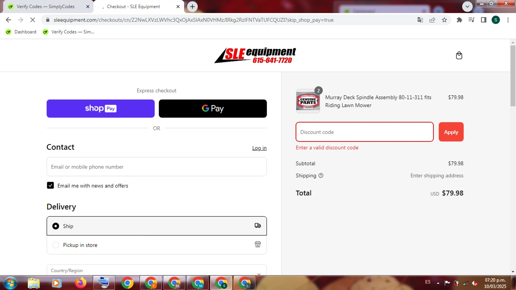The height and width of the screenshot is (290, 516).
Task: Click the scrollbar down arrow
Action: (x=513, y=271)
